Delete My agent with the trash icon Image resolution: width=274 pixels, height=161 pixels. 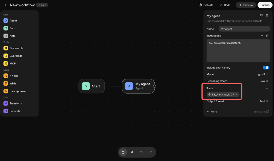point(267,15)
